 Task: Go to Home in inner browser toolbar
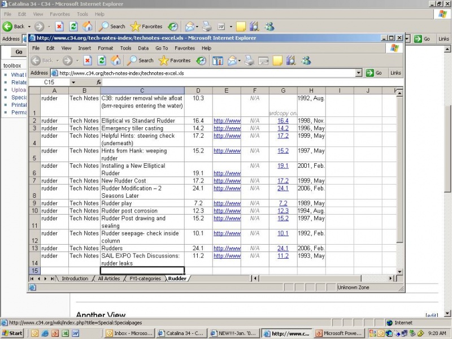tap(116, 60)
